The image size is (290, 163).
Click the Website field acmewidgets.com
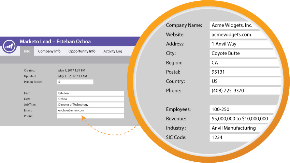(x=239, y=34)
